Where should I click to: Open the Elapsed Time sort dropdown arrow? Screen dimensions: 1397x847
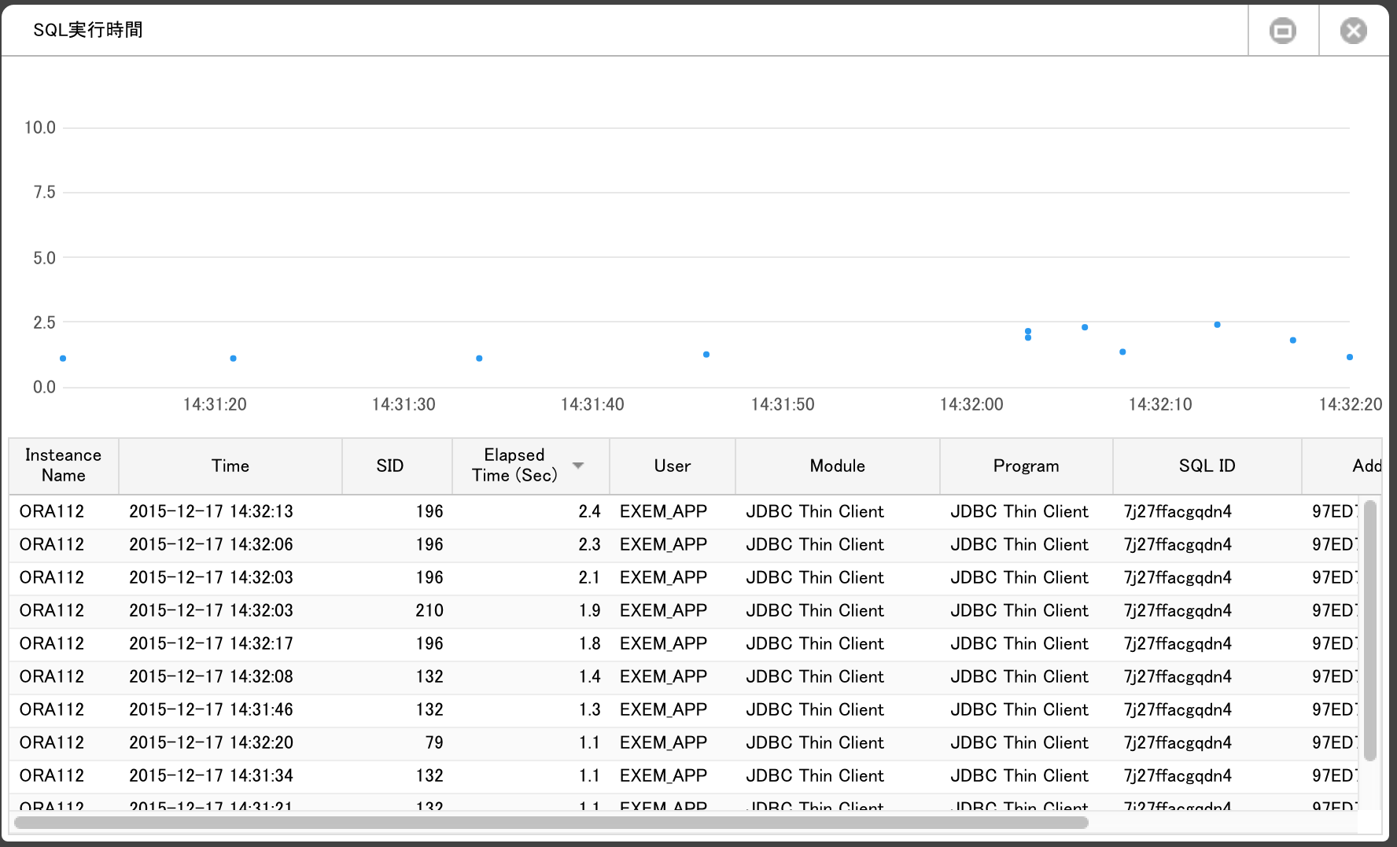point(578,466)
